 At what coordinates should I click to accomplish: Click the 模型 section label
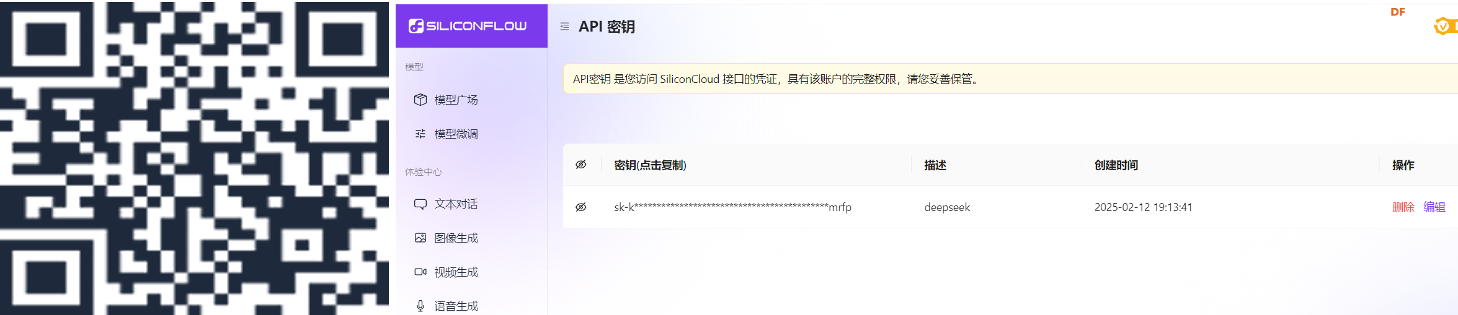[x=414, y=67]
